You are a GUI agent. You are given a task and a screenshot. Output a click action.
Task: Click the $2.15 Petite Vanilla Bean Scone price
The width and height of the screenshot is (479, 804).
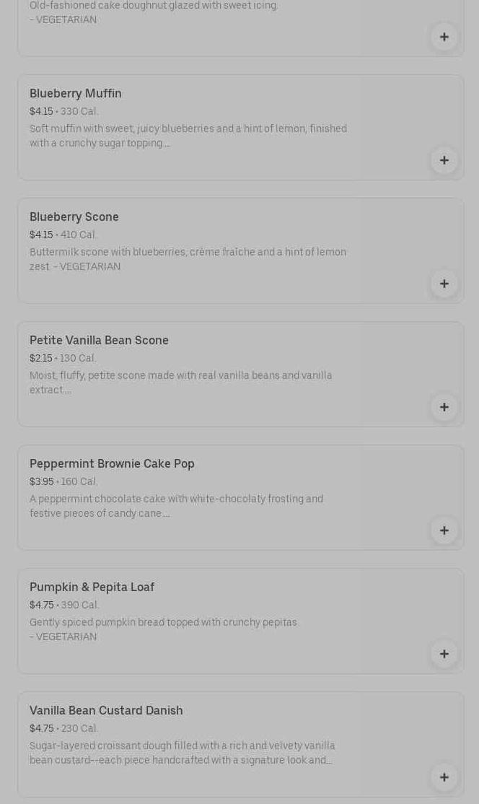[x=40, y=359]
